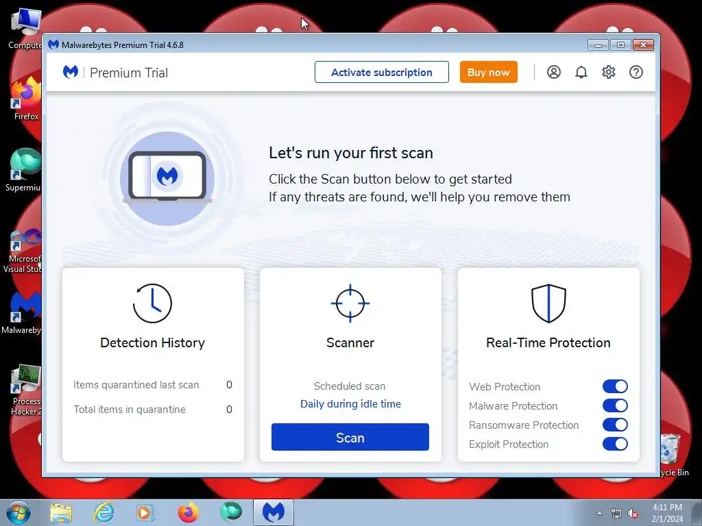Screen dimensions: 702x526
Task: Open the notifications bell
Action: pos(581,72)
